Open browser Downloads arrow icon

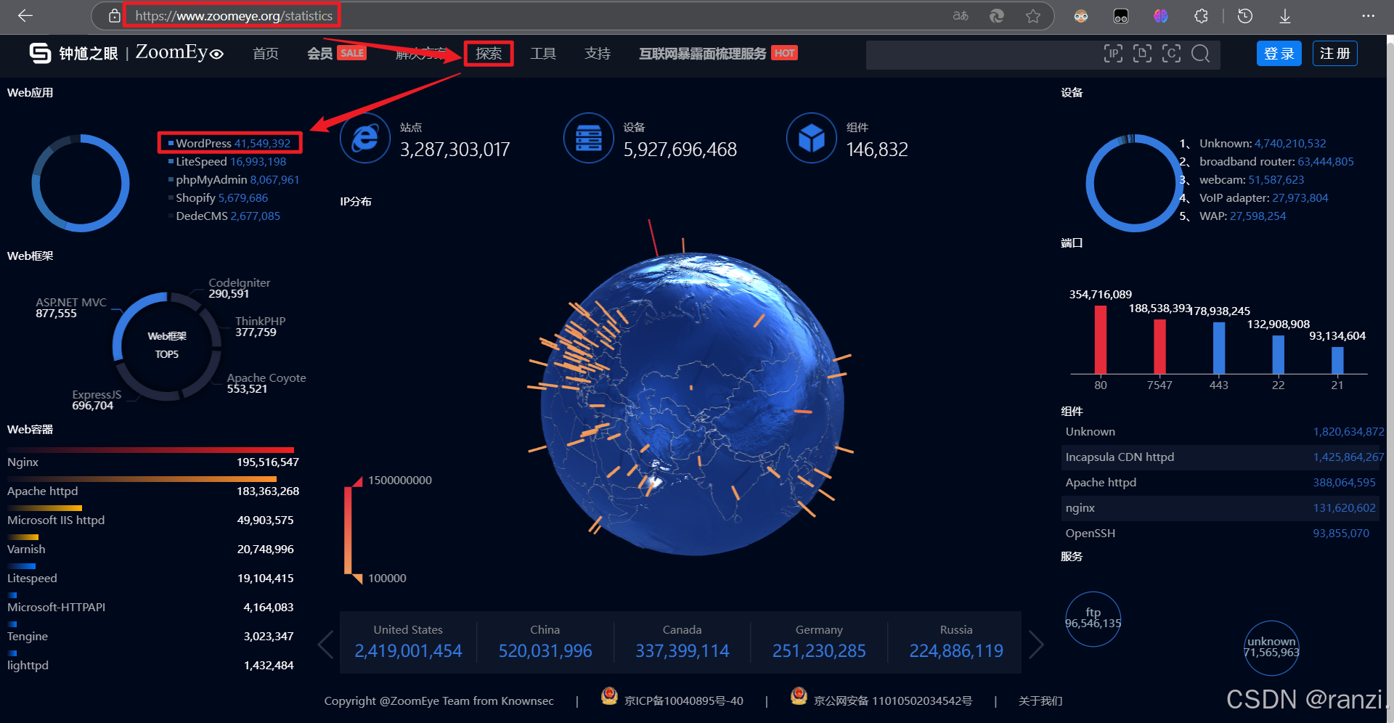[1284, 15]
